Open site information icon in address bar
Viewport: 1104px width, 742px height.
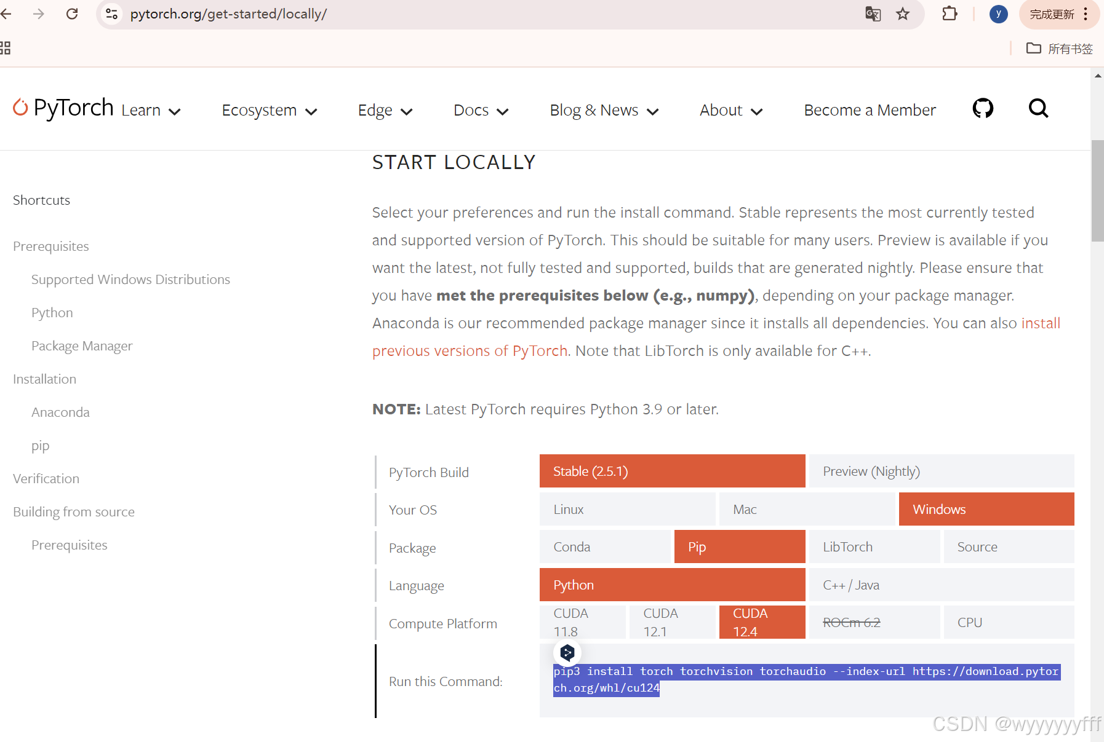[x=111, y=14]
